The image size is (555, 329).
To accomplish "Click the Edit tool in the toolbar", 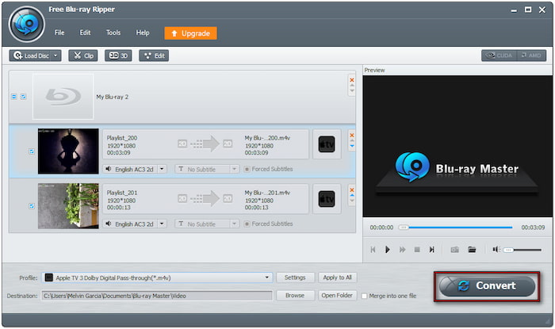I will [x=153, y=55].
